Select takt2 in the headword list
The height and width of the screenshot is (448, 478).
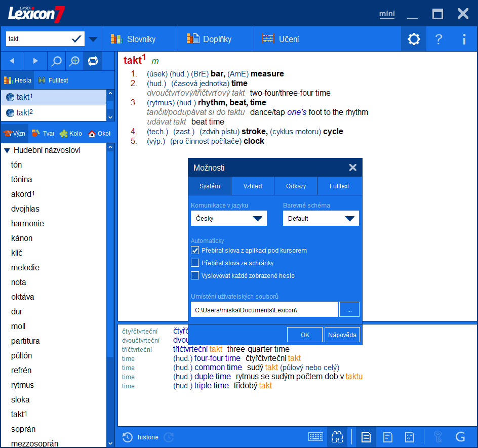(x=54, y=113)
